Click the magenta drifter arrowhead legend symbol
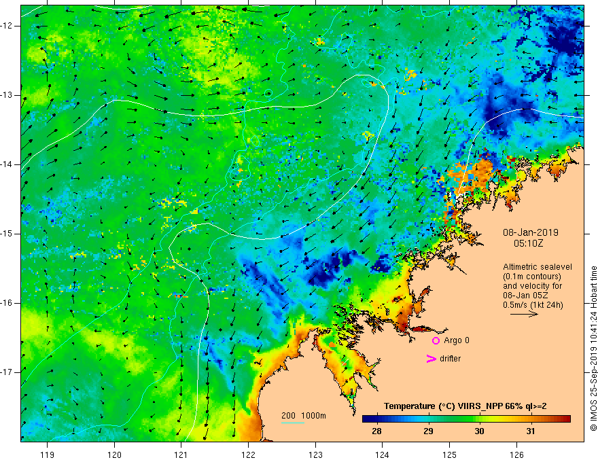This screenshot has width=598, height=462. pyautogui.click(x=432, y=359)
